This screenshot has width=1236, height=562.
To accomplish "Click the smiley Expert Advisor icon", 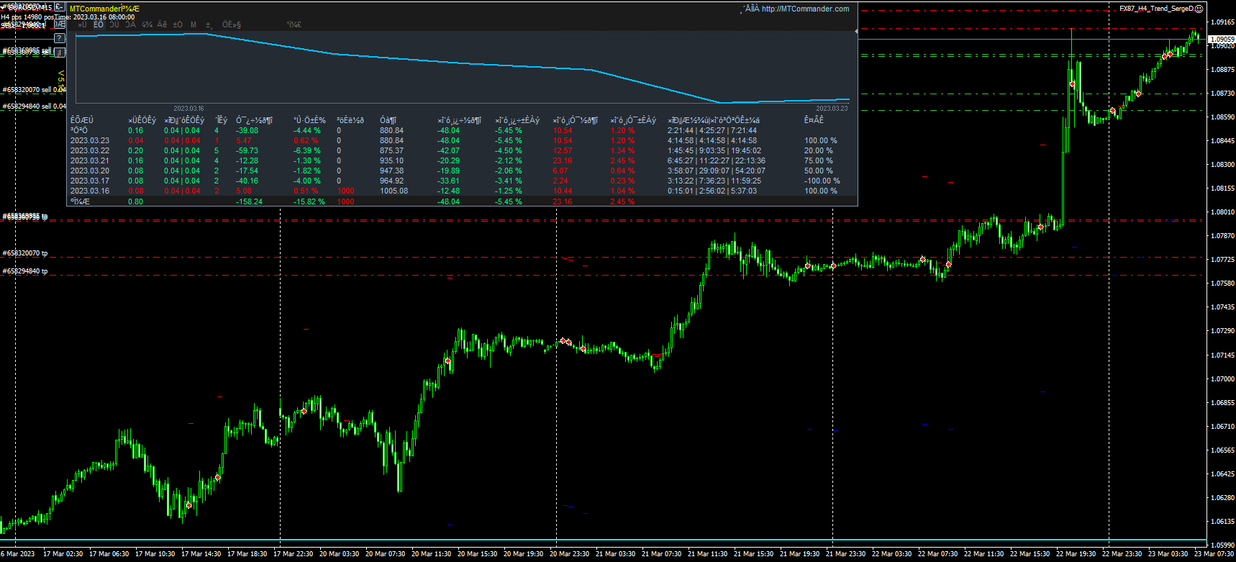I will tap(1199, 9).
